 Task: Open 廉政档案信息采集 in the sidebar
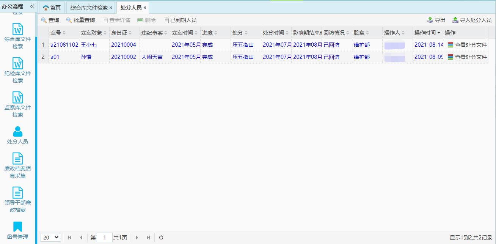[18, 165]
